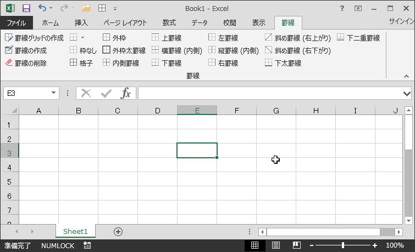Apply 下罫線 bottom border
This screenshot has height=252, width=415.
pos(167,63)
